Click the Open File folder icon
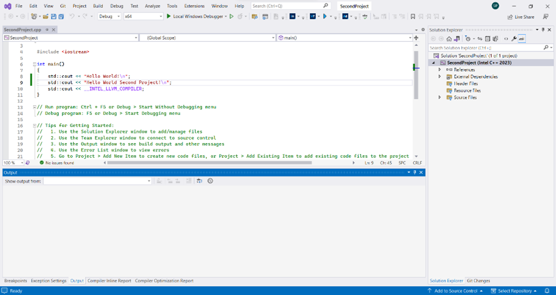Screen dimensions: 556x295 tap(46, 16)
